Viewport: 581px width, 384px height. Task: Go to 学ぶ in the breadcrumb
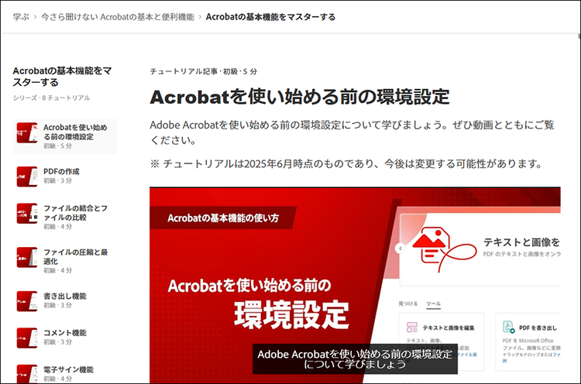[21, 16]
